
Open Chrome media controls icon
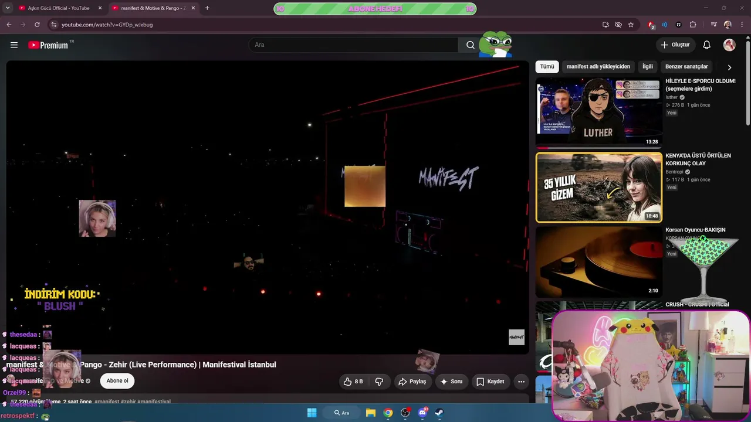point(713,25)
